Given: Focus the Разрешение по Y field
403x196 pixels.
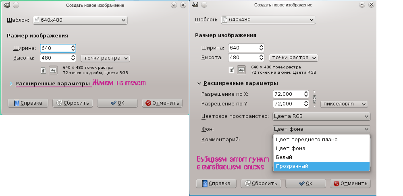Looking at the screenshot, I should [x=288, y=104].
